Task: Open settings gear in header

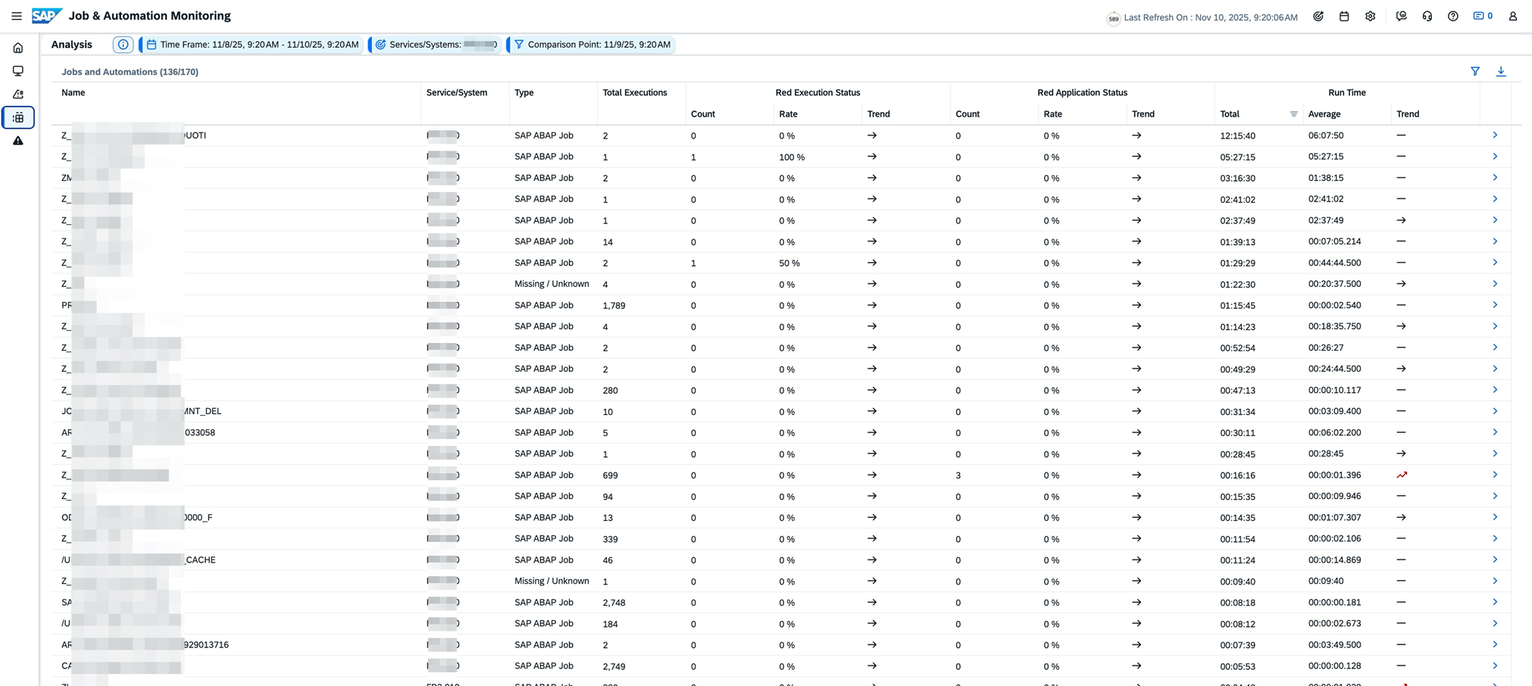Action: point(1370,17)
